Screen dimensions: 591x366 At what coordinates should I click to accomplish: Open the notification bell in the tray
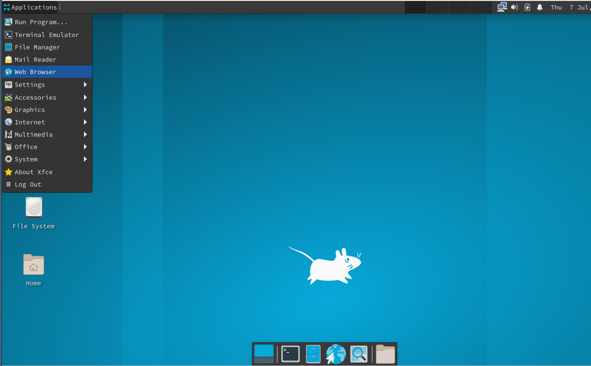pos(540,7)
